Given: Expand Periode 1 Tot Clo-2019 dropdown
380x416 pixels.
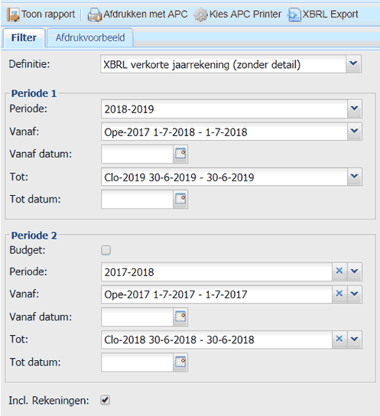Looking at the screenshot, I should (355, 177).
